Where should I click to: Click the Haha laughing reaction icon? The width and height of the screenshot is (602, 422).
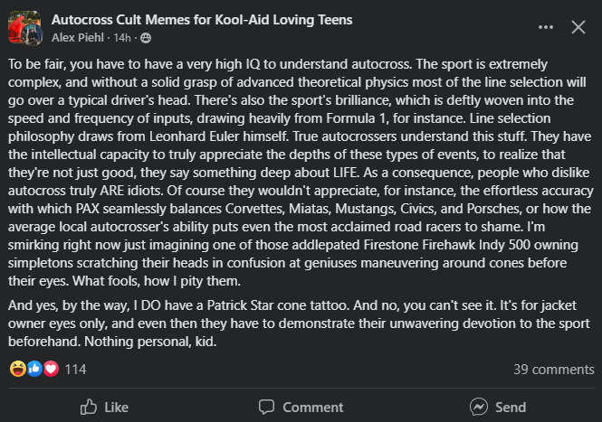[x=18, y=369]
